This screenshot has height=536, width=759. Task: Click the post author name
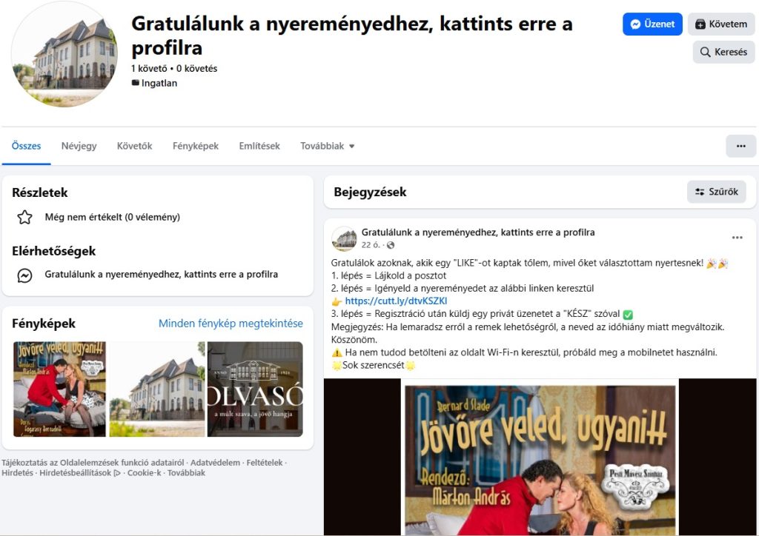478,232
